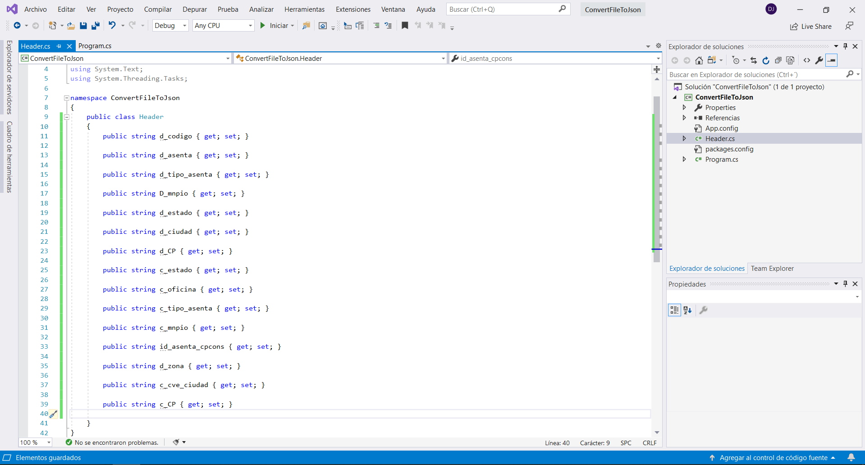
Task: Click Refresh in Solution Explorer toolbar
Action: tap(766, 60)
